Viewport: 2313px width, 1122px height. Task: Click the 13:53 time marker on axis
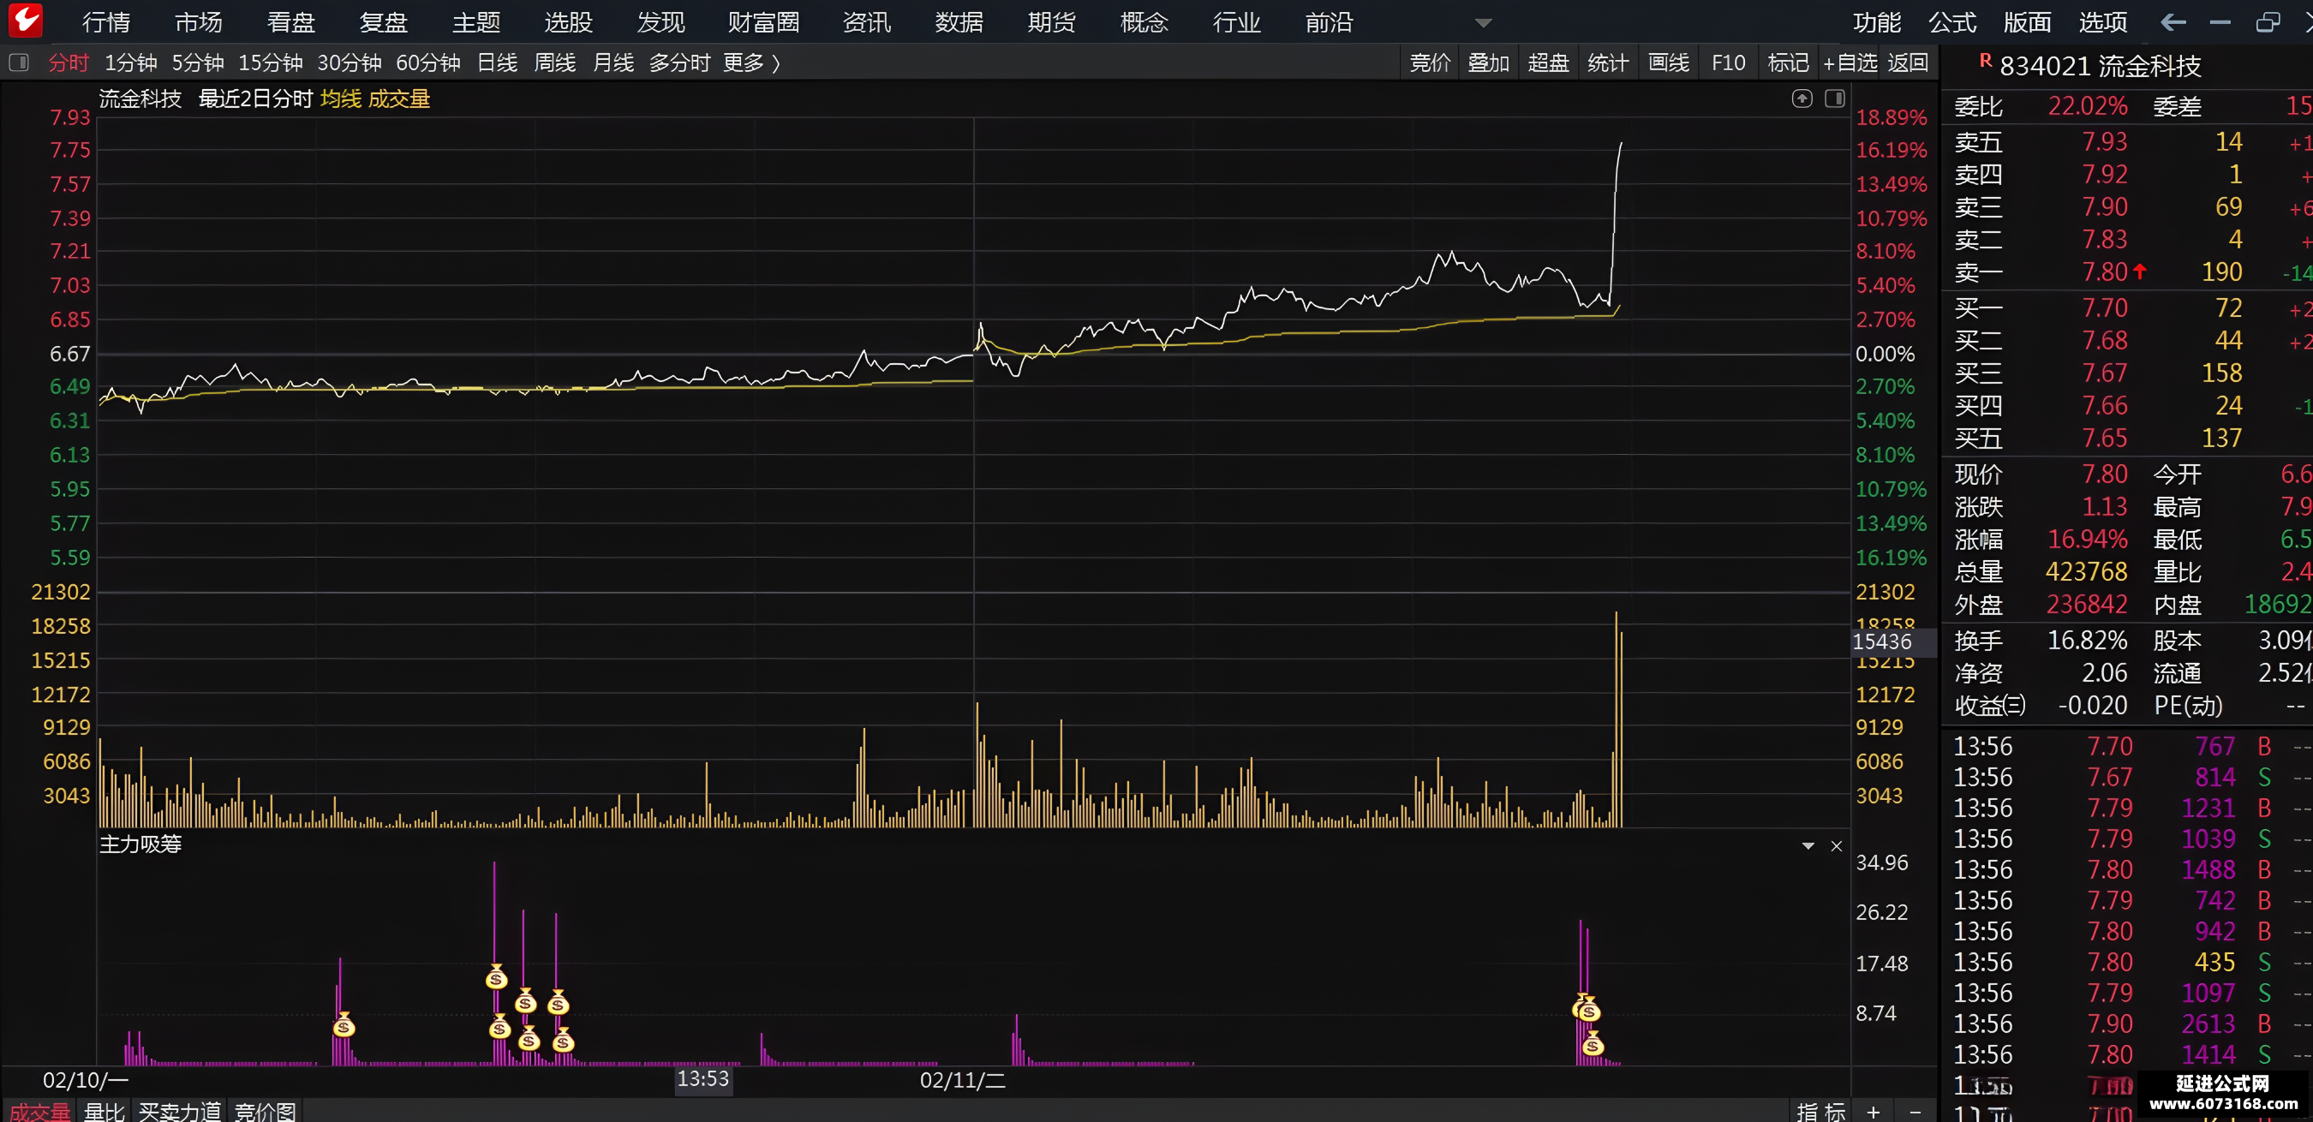703,1078
